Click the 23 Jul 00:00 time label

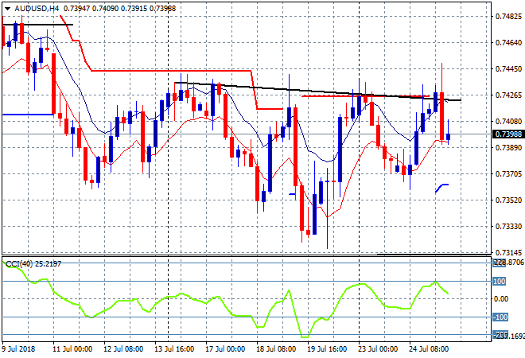(x=378, y=349)
